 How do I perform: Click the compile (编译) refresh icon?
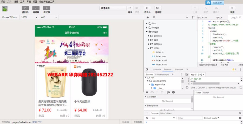coord(130,8)
